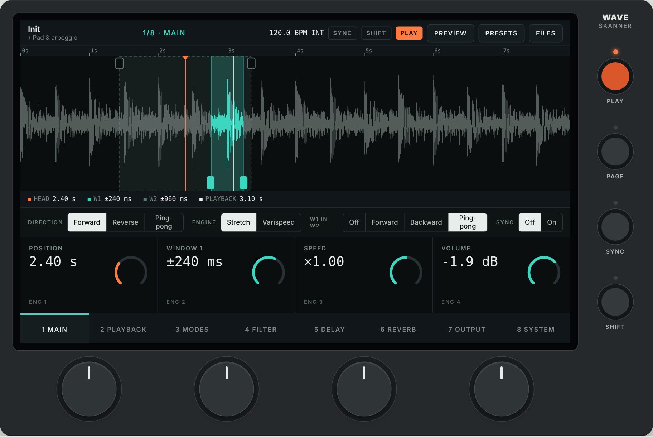The image size is (653, 437).
Task: Switch to the 8 SYSTEM tab
Action: [x=536, y=329]
